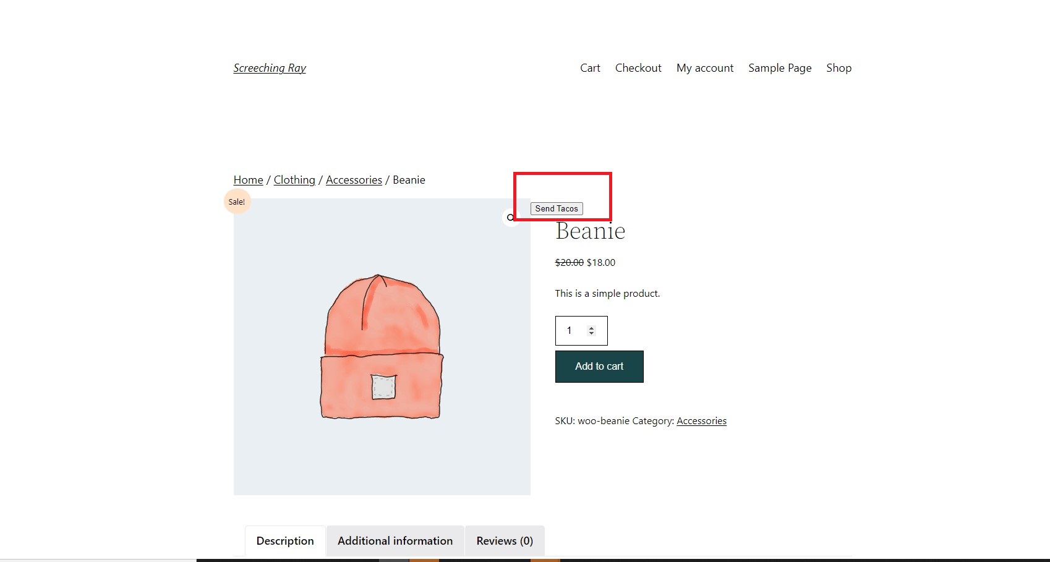
Task: Open My account from the top menu
Action: click(x=704, y=67)
